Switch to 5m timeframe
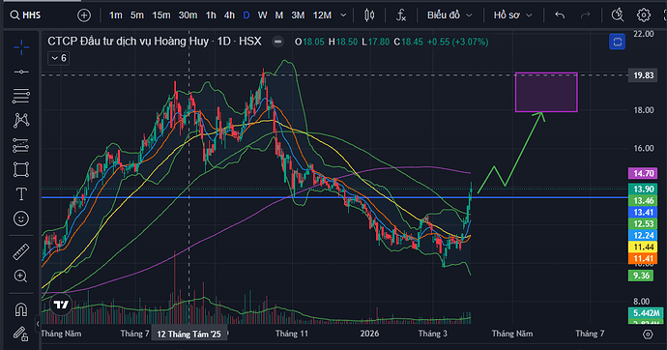667x350 pixels. 137,15
